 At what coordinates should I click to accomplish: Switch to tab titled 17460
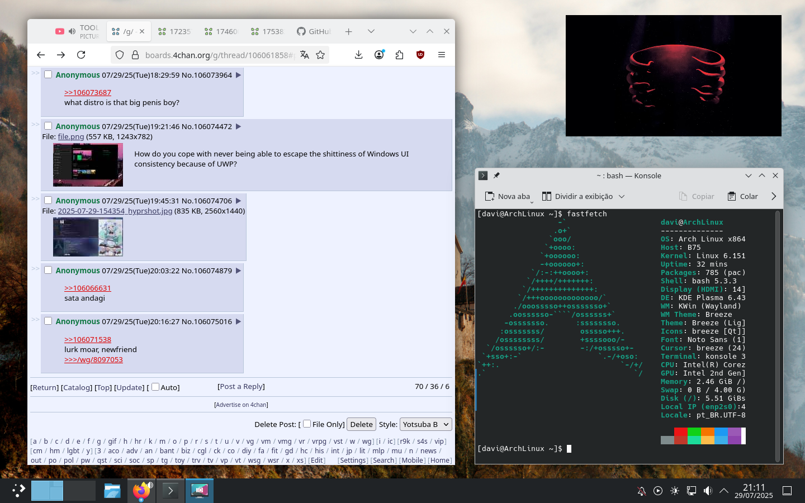pos(220,31)
